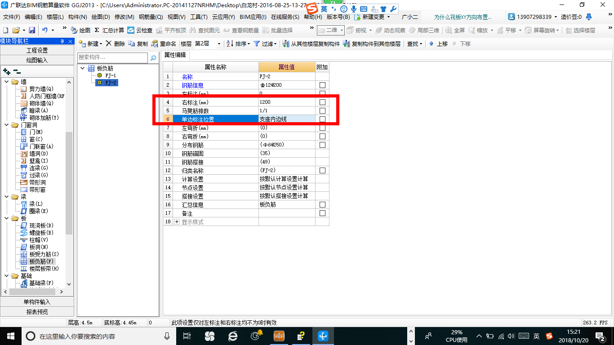The height and width of the screenshot is (345, 614).
Task: Tick 附加 checkbox for 归类名称
Action: tap(322, 171)
